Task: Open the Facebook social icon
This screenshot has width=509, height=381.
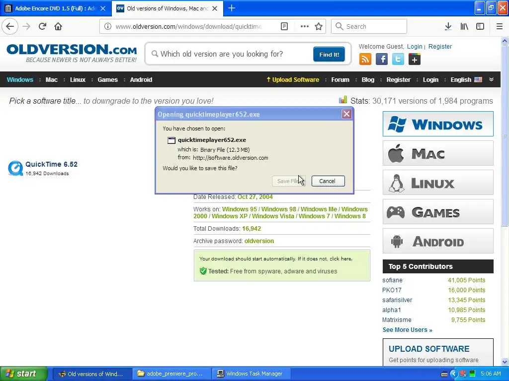Action: (382, 60)
